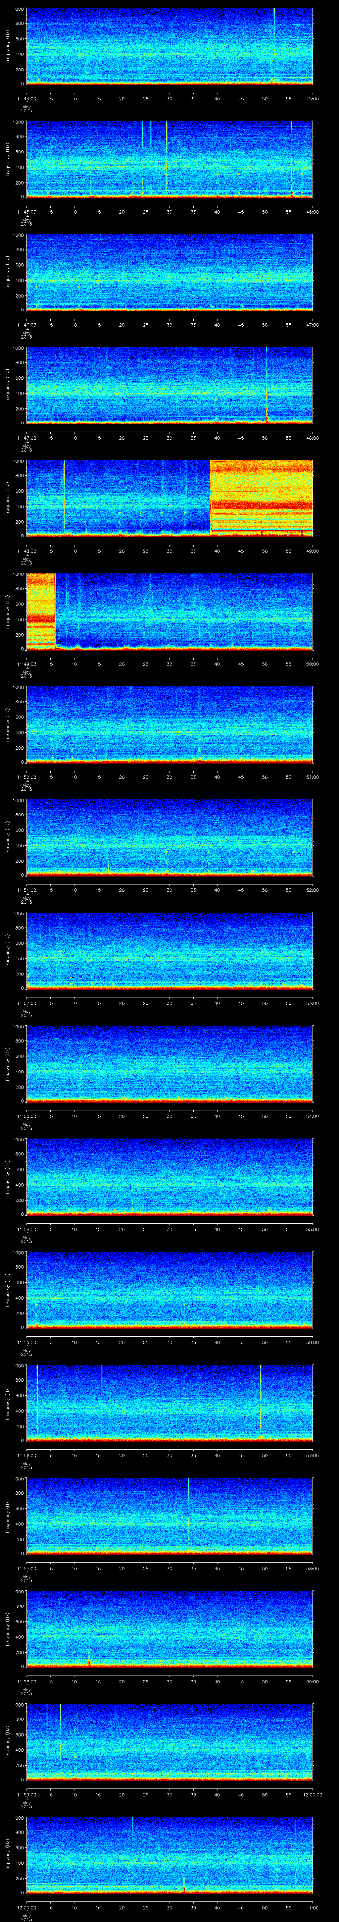Click the 11:44:00 start time label
This screenshot has width=339, height=1922.
click(x=26, y=98)
